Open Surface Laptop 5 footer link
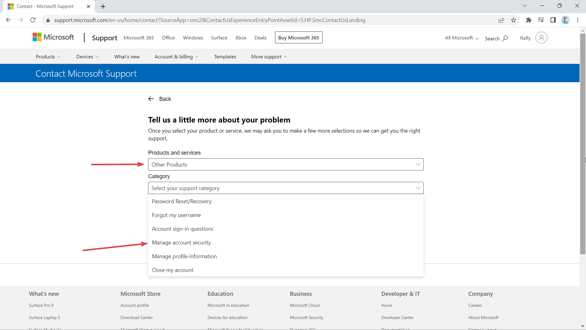 tap(45, 317)
